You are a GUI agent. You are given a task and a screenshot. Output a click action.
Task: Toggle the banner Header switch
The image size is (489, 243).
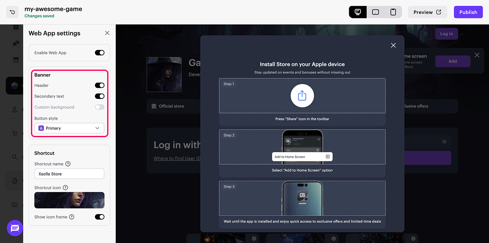100,85
